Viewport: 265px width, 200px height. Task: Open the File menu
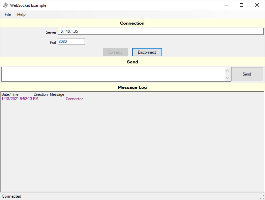pyautogui.click(x=8, y=15)
